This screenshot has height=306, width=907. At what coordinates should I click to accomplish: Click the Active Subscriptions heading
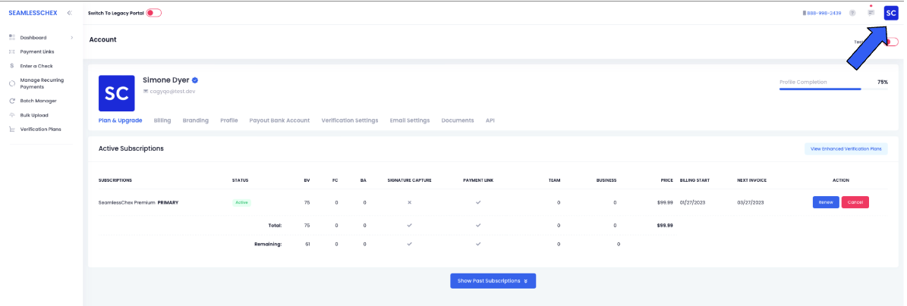point(131,148)
